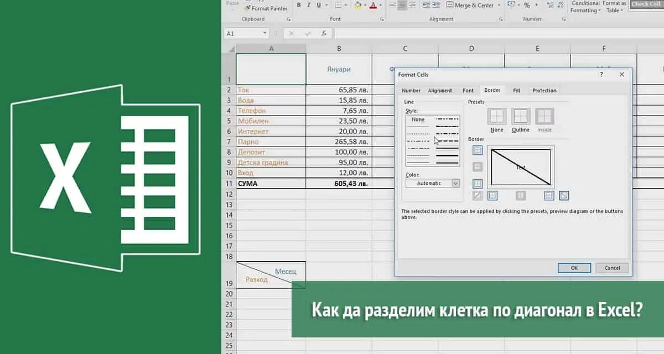This screenshot has height=354, width=664.
Task: Apply Percent Style number format
Action: point(527,5)
